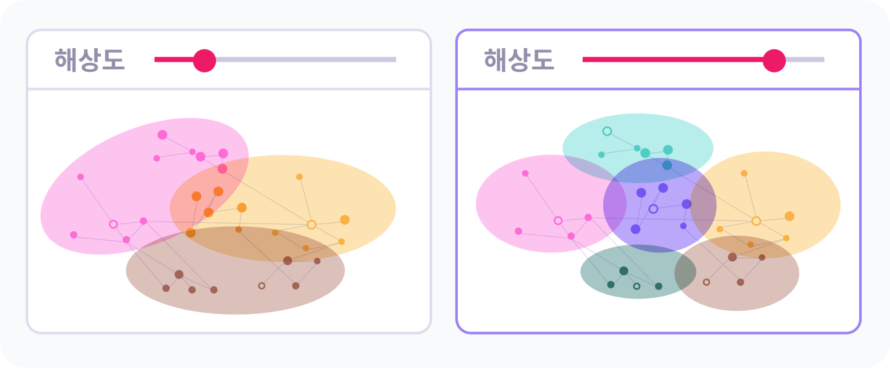Select the hollow purple node in the right graph
Viewport: 890px width, 368px height.
(x=653, y=209)
